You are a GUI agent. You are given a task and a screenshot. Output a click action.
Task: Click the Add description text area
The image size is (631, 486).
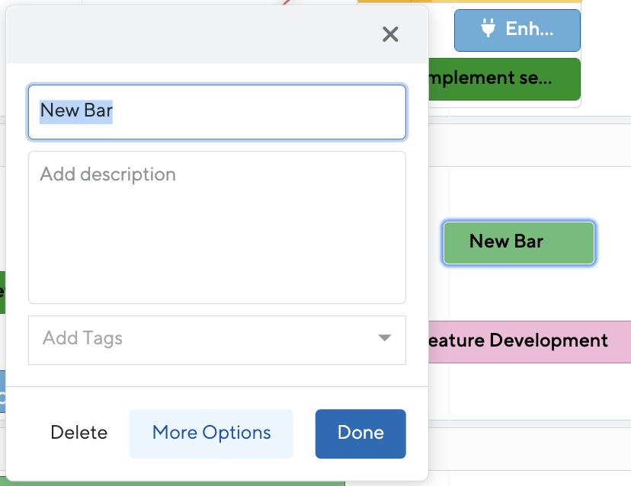point(217,227)
